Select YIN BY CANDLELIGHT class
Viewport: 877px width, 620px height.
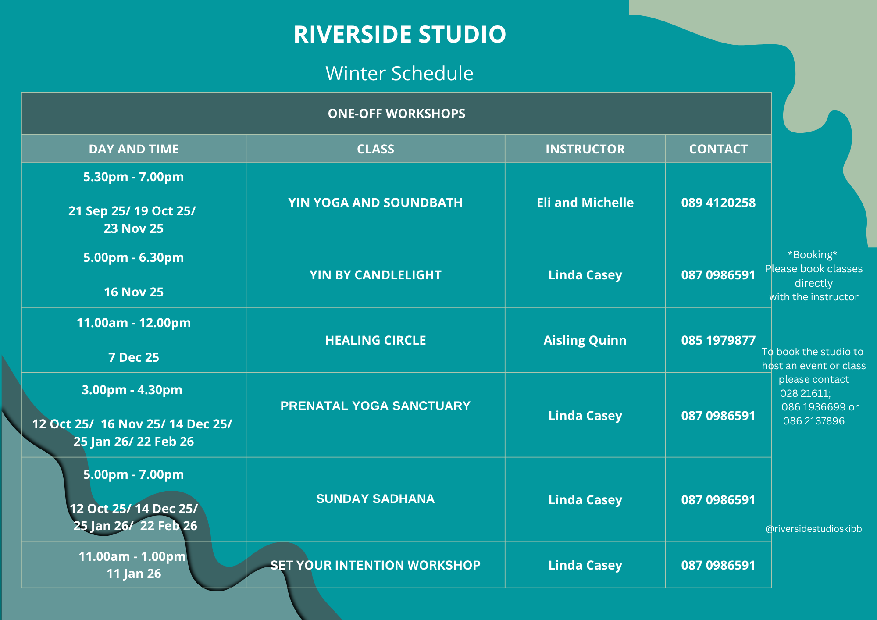coord(375,275)
